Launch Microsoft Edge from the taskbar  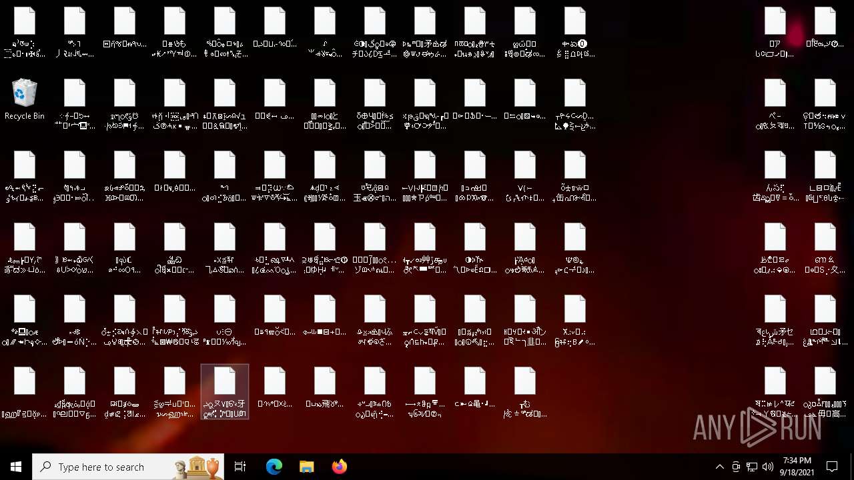(274, 467)
